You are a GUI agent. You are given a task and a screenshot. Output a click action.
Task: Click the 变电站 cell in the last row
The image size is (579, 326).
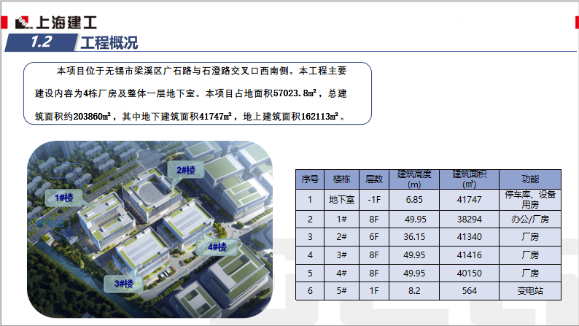[x=529, y=290]
